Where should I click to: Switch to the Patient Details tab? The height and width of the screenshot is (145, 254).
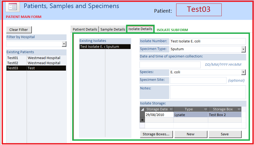(85, 30)
